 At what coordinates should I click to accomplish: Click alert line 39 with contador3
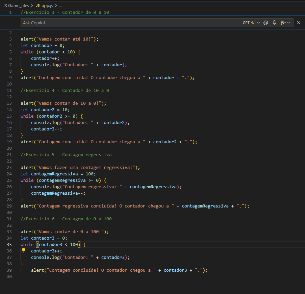pos(119,270)
